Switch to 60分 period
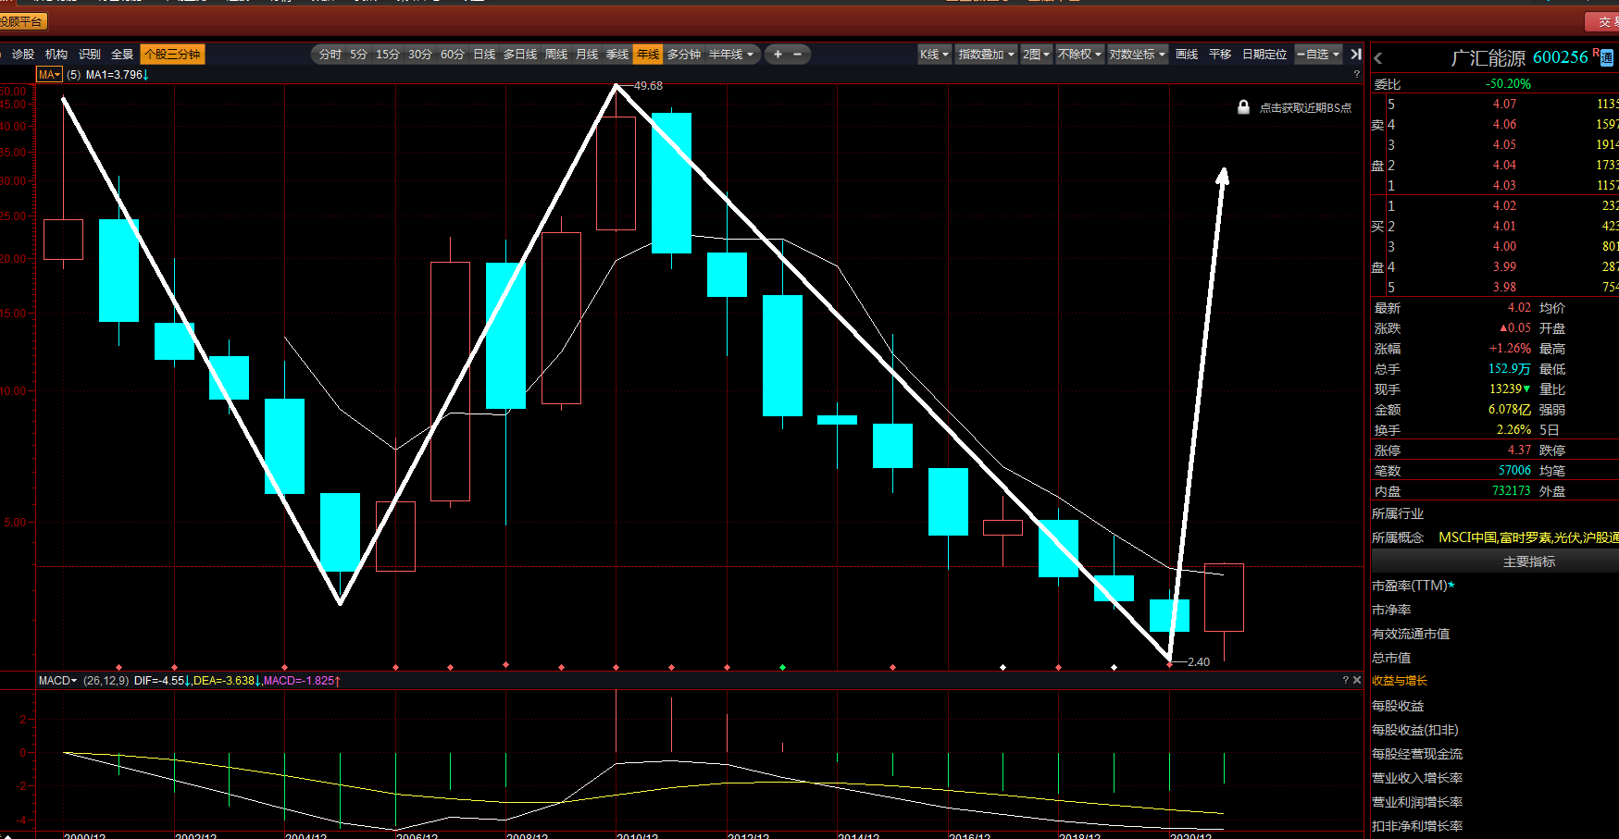 (453, 55)
